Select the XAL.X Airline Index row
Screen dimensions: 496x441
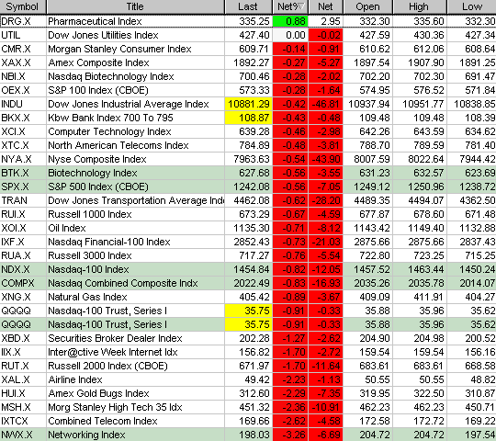pos(248,379)
